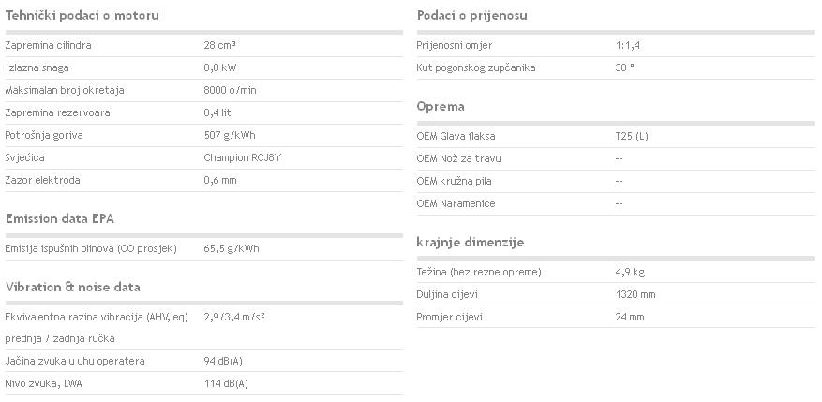Viewport: 822px width, 402px height.
Task: Select the 'Prijenosni omjer' label
Action: click(454, 45)
